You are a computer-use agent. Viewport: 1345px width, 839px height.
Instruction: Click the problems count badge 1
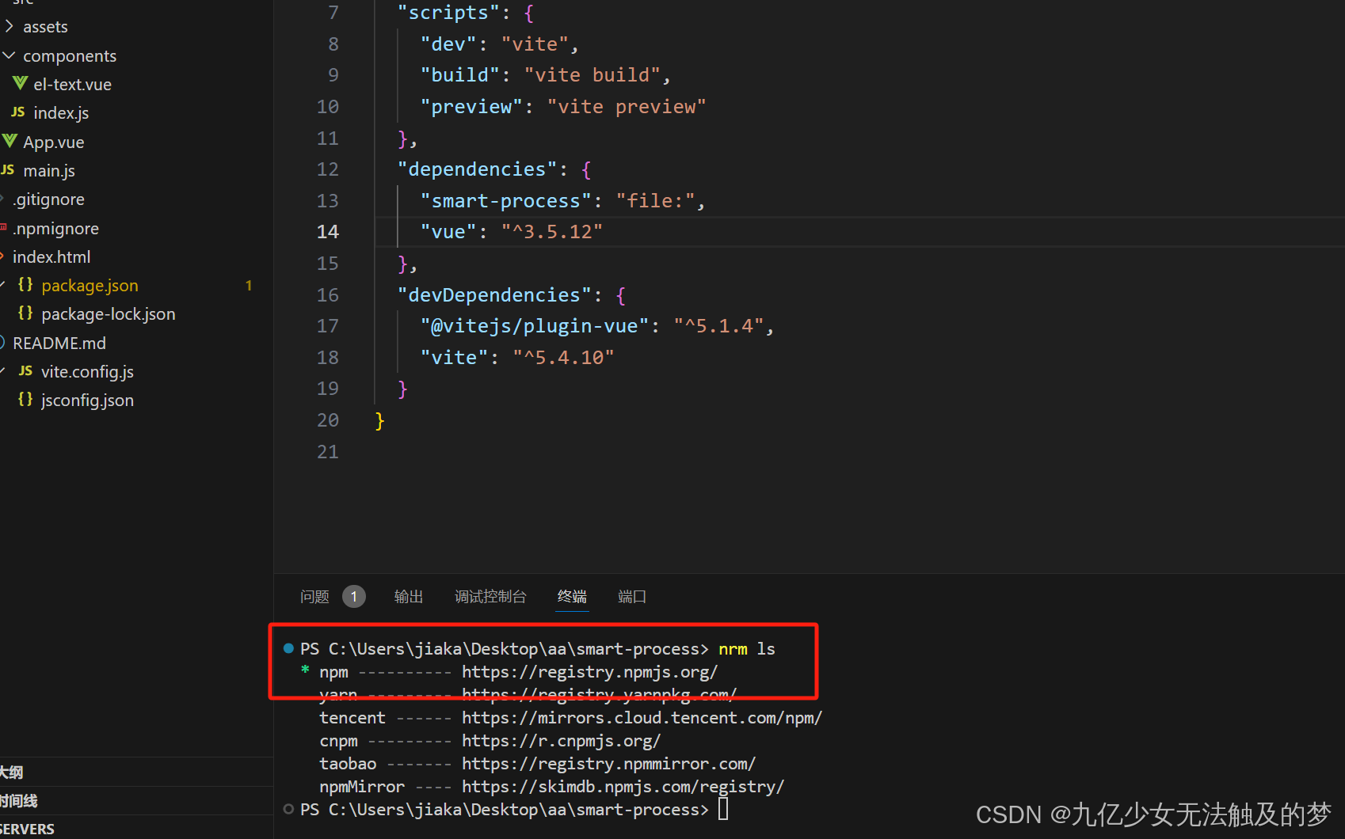tap(354, 597)
